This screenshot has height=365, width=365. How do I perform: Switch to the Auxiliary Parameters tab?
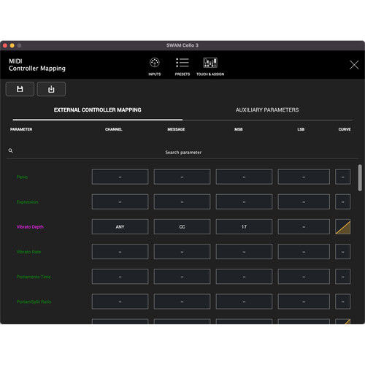point(267,110)
